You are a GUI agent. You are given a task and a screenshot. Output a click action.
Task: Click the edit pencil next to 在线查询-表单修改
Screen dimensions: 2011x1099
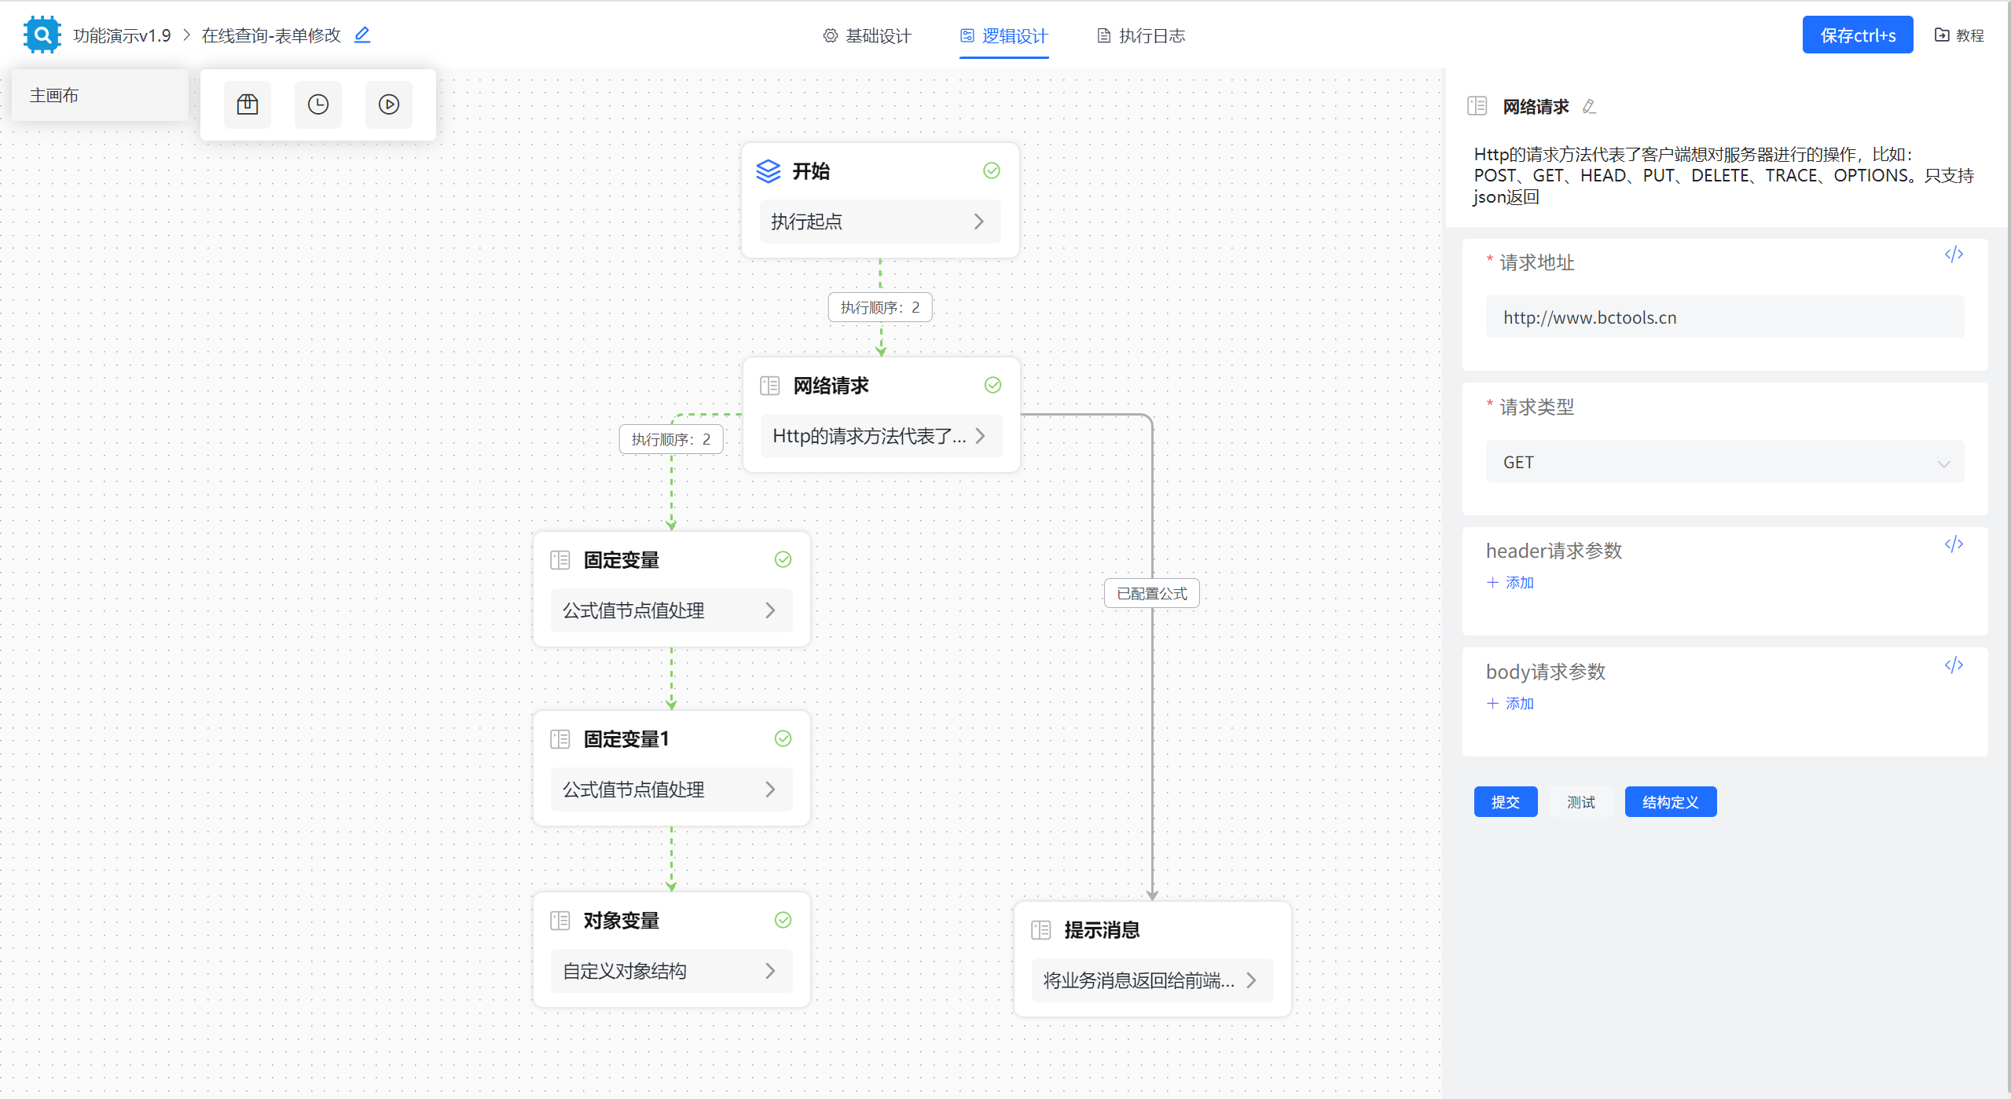tap(361, 35)
